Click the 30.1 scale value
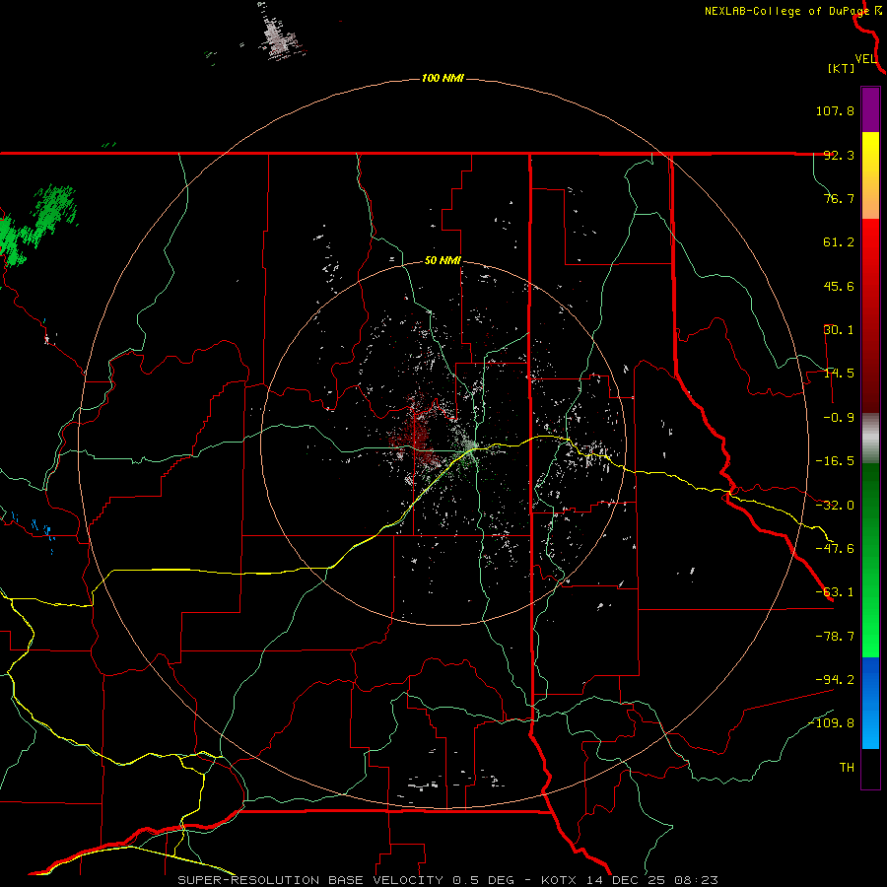Screen dimensions: 887x887 coord(839,330)
